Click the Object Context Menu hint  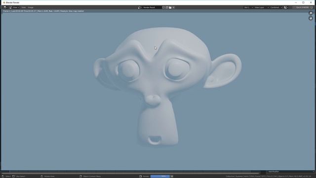tap(92, 177)
